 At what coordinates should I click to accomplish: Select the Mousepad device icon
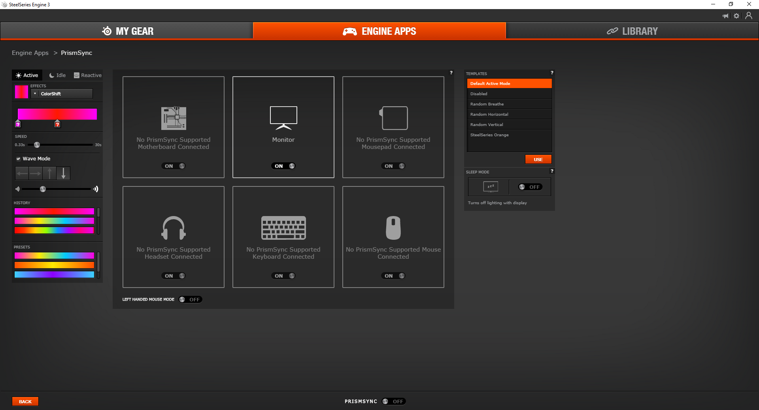[393, 118]
